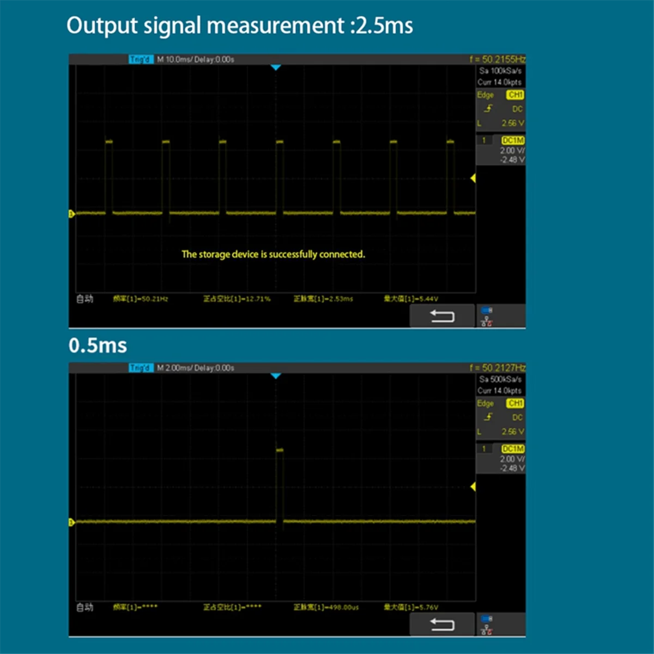Viewport: 654px width, 654px height.
Task: Click the 2.53ms positive pulse width measurement
Action: (323, 299)
